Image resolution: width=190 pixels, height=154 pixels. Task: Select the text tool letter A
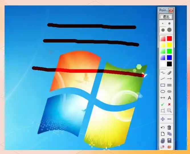(x=169, y=98)
